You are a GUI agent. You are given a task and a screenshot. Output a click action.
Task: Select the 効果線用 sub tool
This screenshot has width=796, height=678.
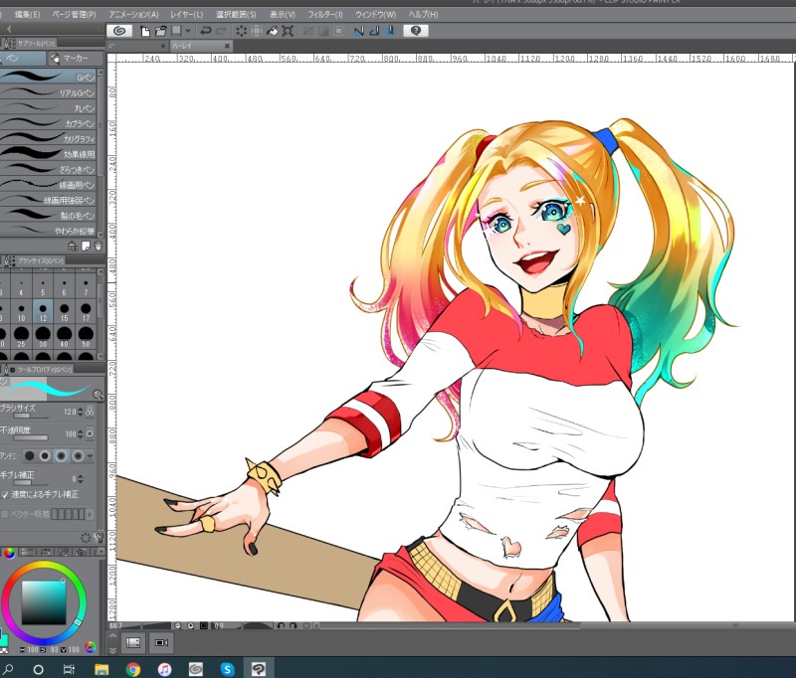48,154
